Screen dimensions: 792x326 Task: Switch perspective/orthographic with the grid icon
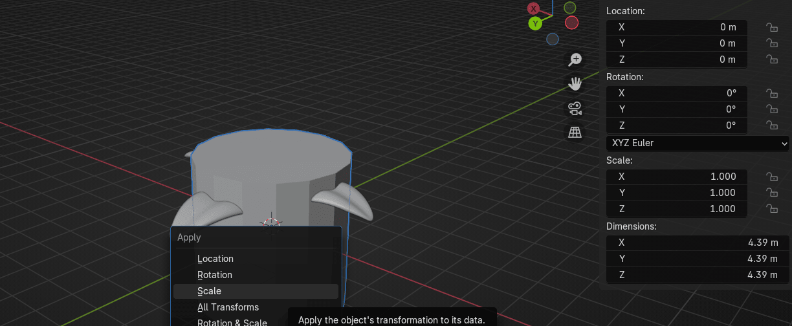575,132
